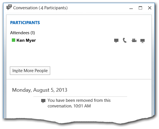Close the Conversation window
The height and width of the screenshot is (129, 159).
[150, 8]
